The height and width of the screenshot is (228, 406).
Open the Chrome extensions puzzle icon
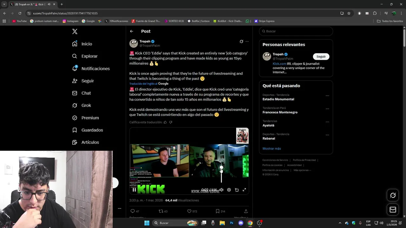click(375, 13)
